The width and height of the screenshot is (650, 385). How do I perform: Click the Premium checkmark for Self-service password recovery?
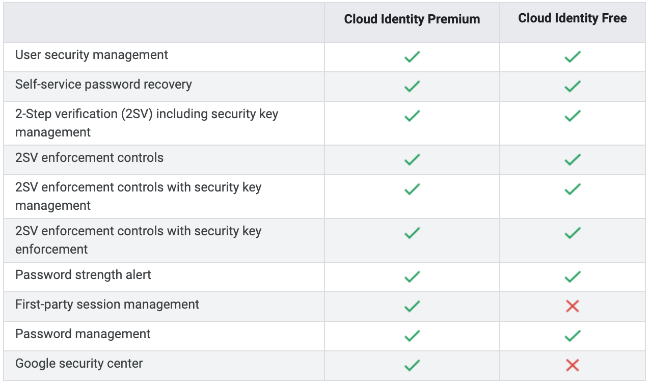tap(412, 86)
